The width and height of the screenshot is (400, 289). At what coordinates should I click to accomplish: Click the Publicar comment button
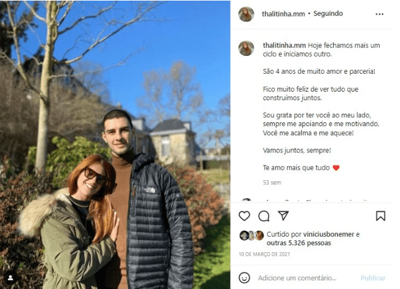tap(373, 278)
